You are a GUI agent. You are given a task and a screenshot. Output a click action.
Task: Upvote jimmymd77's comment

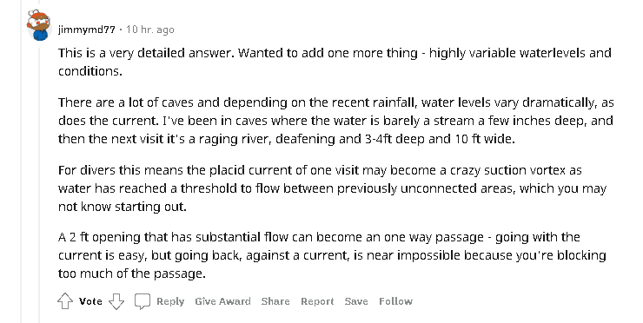tap(65, 301)
